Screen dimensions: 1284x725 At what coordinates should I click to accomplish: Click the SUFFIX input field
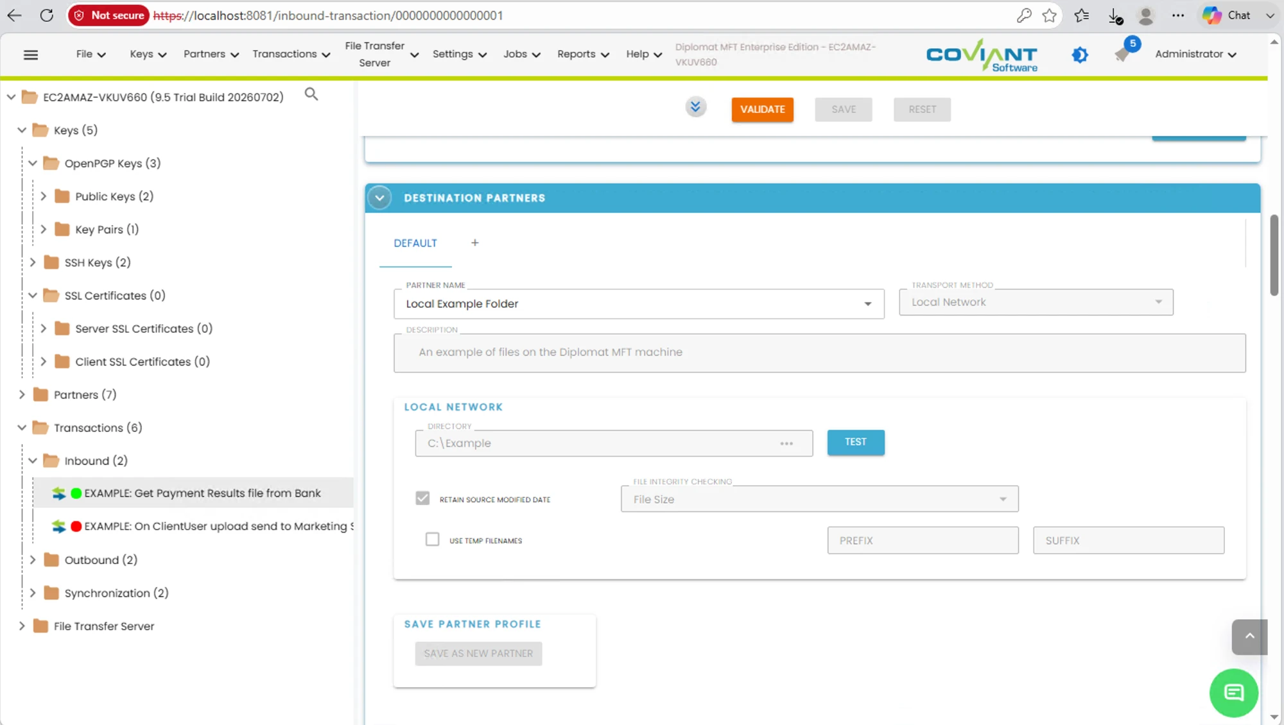point(1128,540)
